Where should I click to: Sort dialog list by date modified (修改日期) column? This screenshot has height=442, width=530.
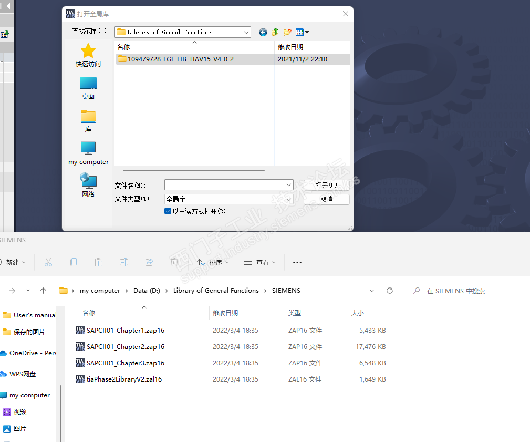[x=312, y=47]
